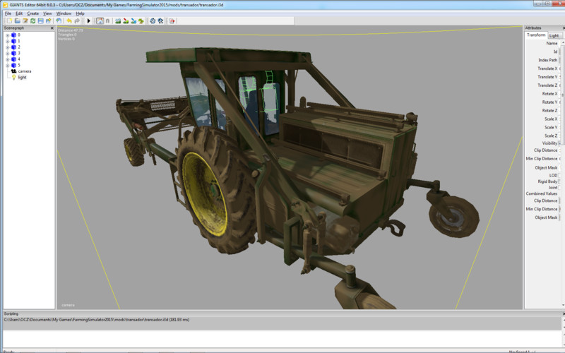Expand node 5 in the Scenegraph
The width and height of the screenshot is (565, 353).
tap(6, 65)
